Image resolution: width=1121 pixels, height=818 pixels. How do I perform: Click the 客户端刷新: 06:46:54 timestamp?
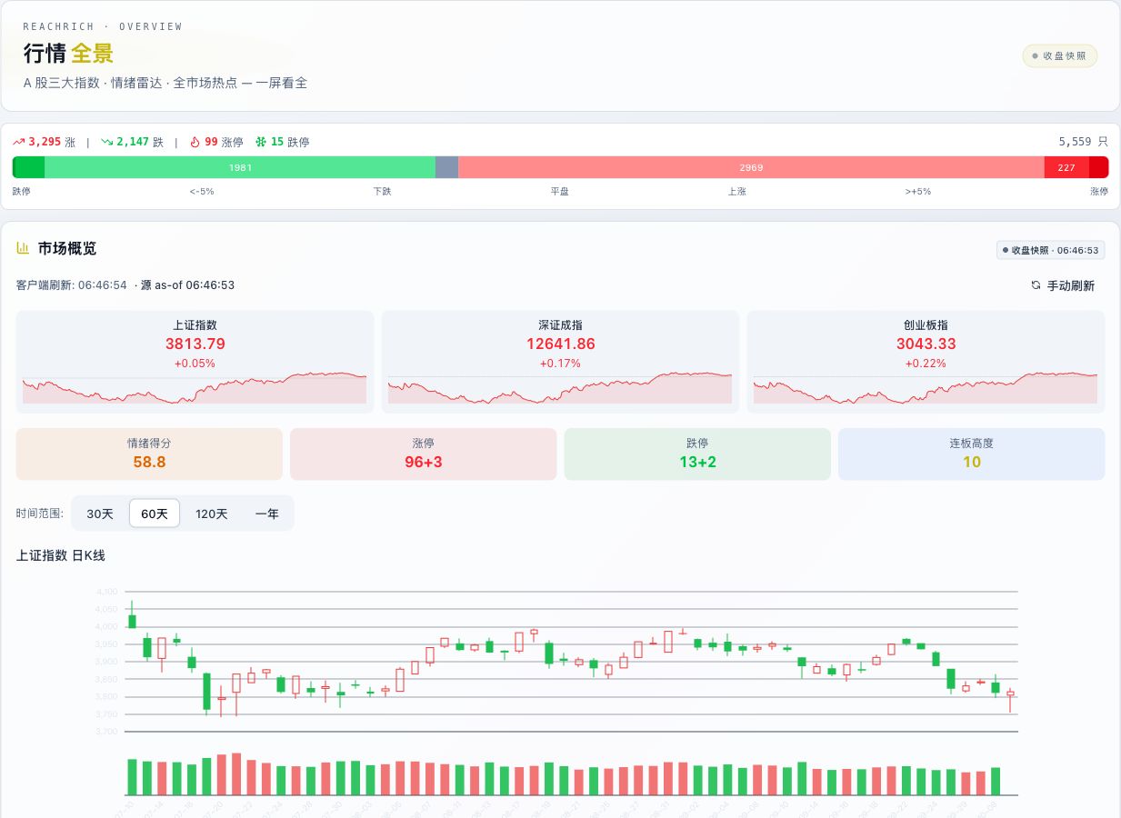tap(72, 285)
